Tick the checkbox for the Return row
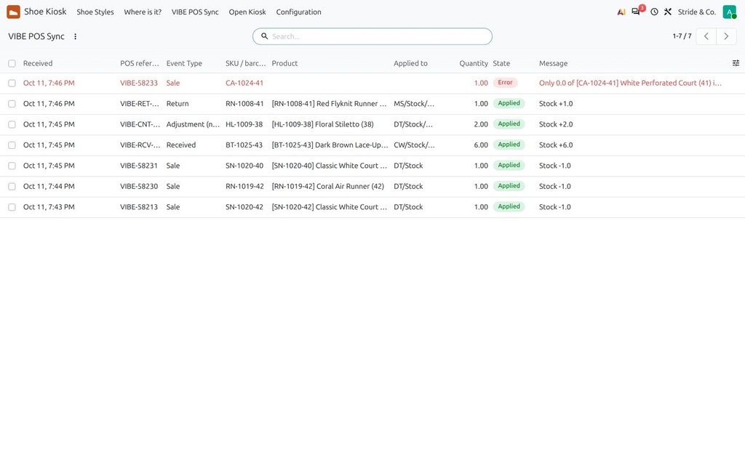The height and width of the screenshot is (465, 745). pos(12,104)
